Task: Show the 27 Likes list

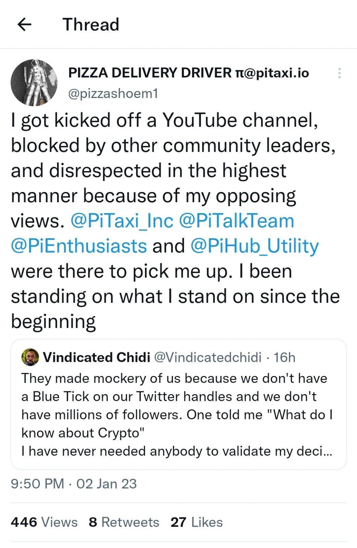Action: tap(196, 522)
